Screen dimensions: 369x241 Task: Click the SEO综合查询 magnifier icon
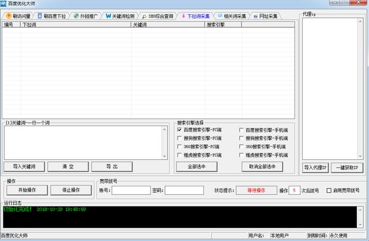(144, 17)
